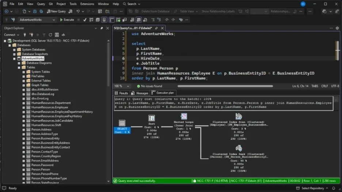Open the Git menu
The image size is (342, 192).
tap(50, 4)
